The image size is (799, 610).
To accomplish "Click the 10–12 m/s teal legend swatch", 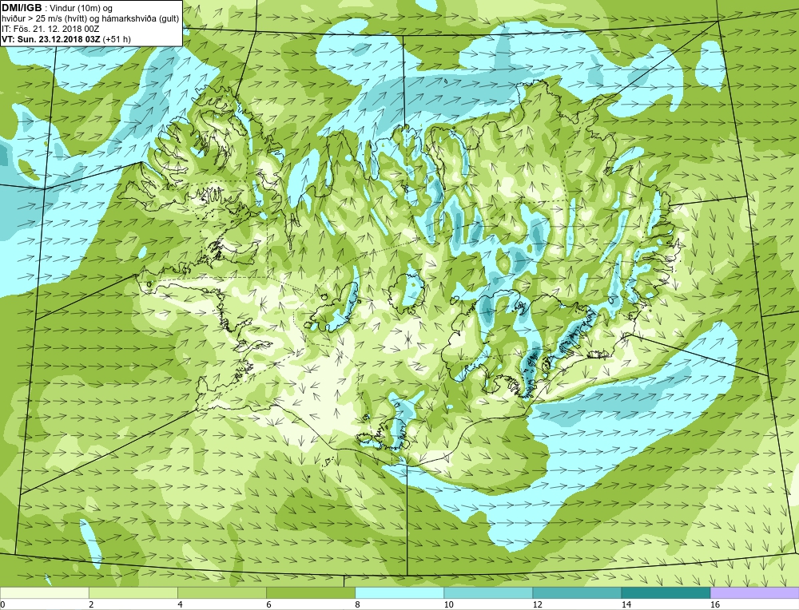I will [x=487, y=592].
